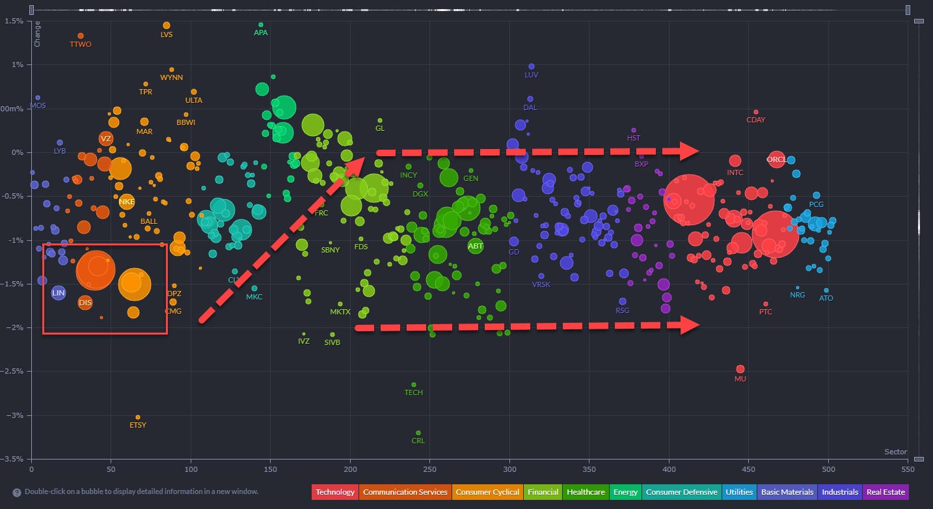Toggle Communication Services legend filter
This screenshot has height=509, width=933.
coord(405,492)
